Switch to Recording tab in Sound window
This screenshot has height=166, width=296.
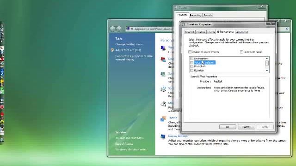coord(195,15)
